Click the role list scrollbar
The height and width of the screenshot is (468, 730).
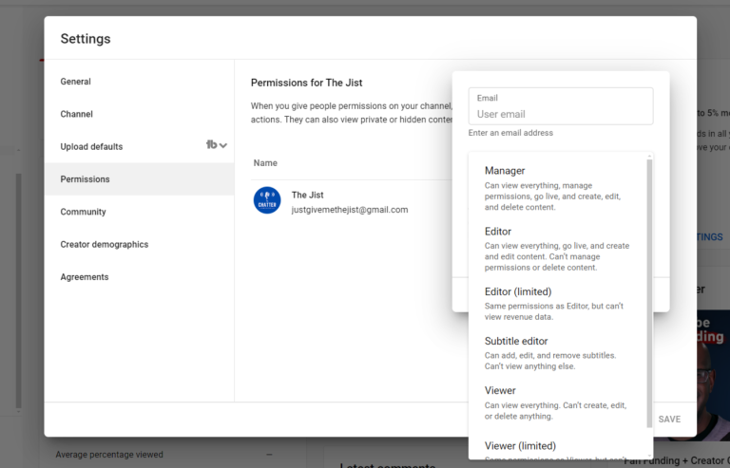click(x=649, y=292)
